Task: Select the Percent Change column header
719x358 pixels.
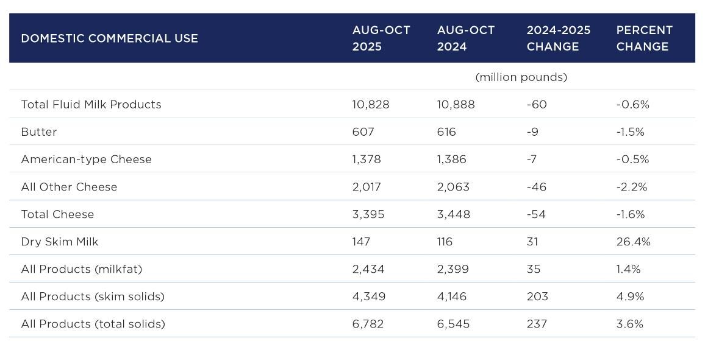Action: [x=644, y=38]
